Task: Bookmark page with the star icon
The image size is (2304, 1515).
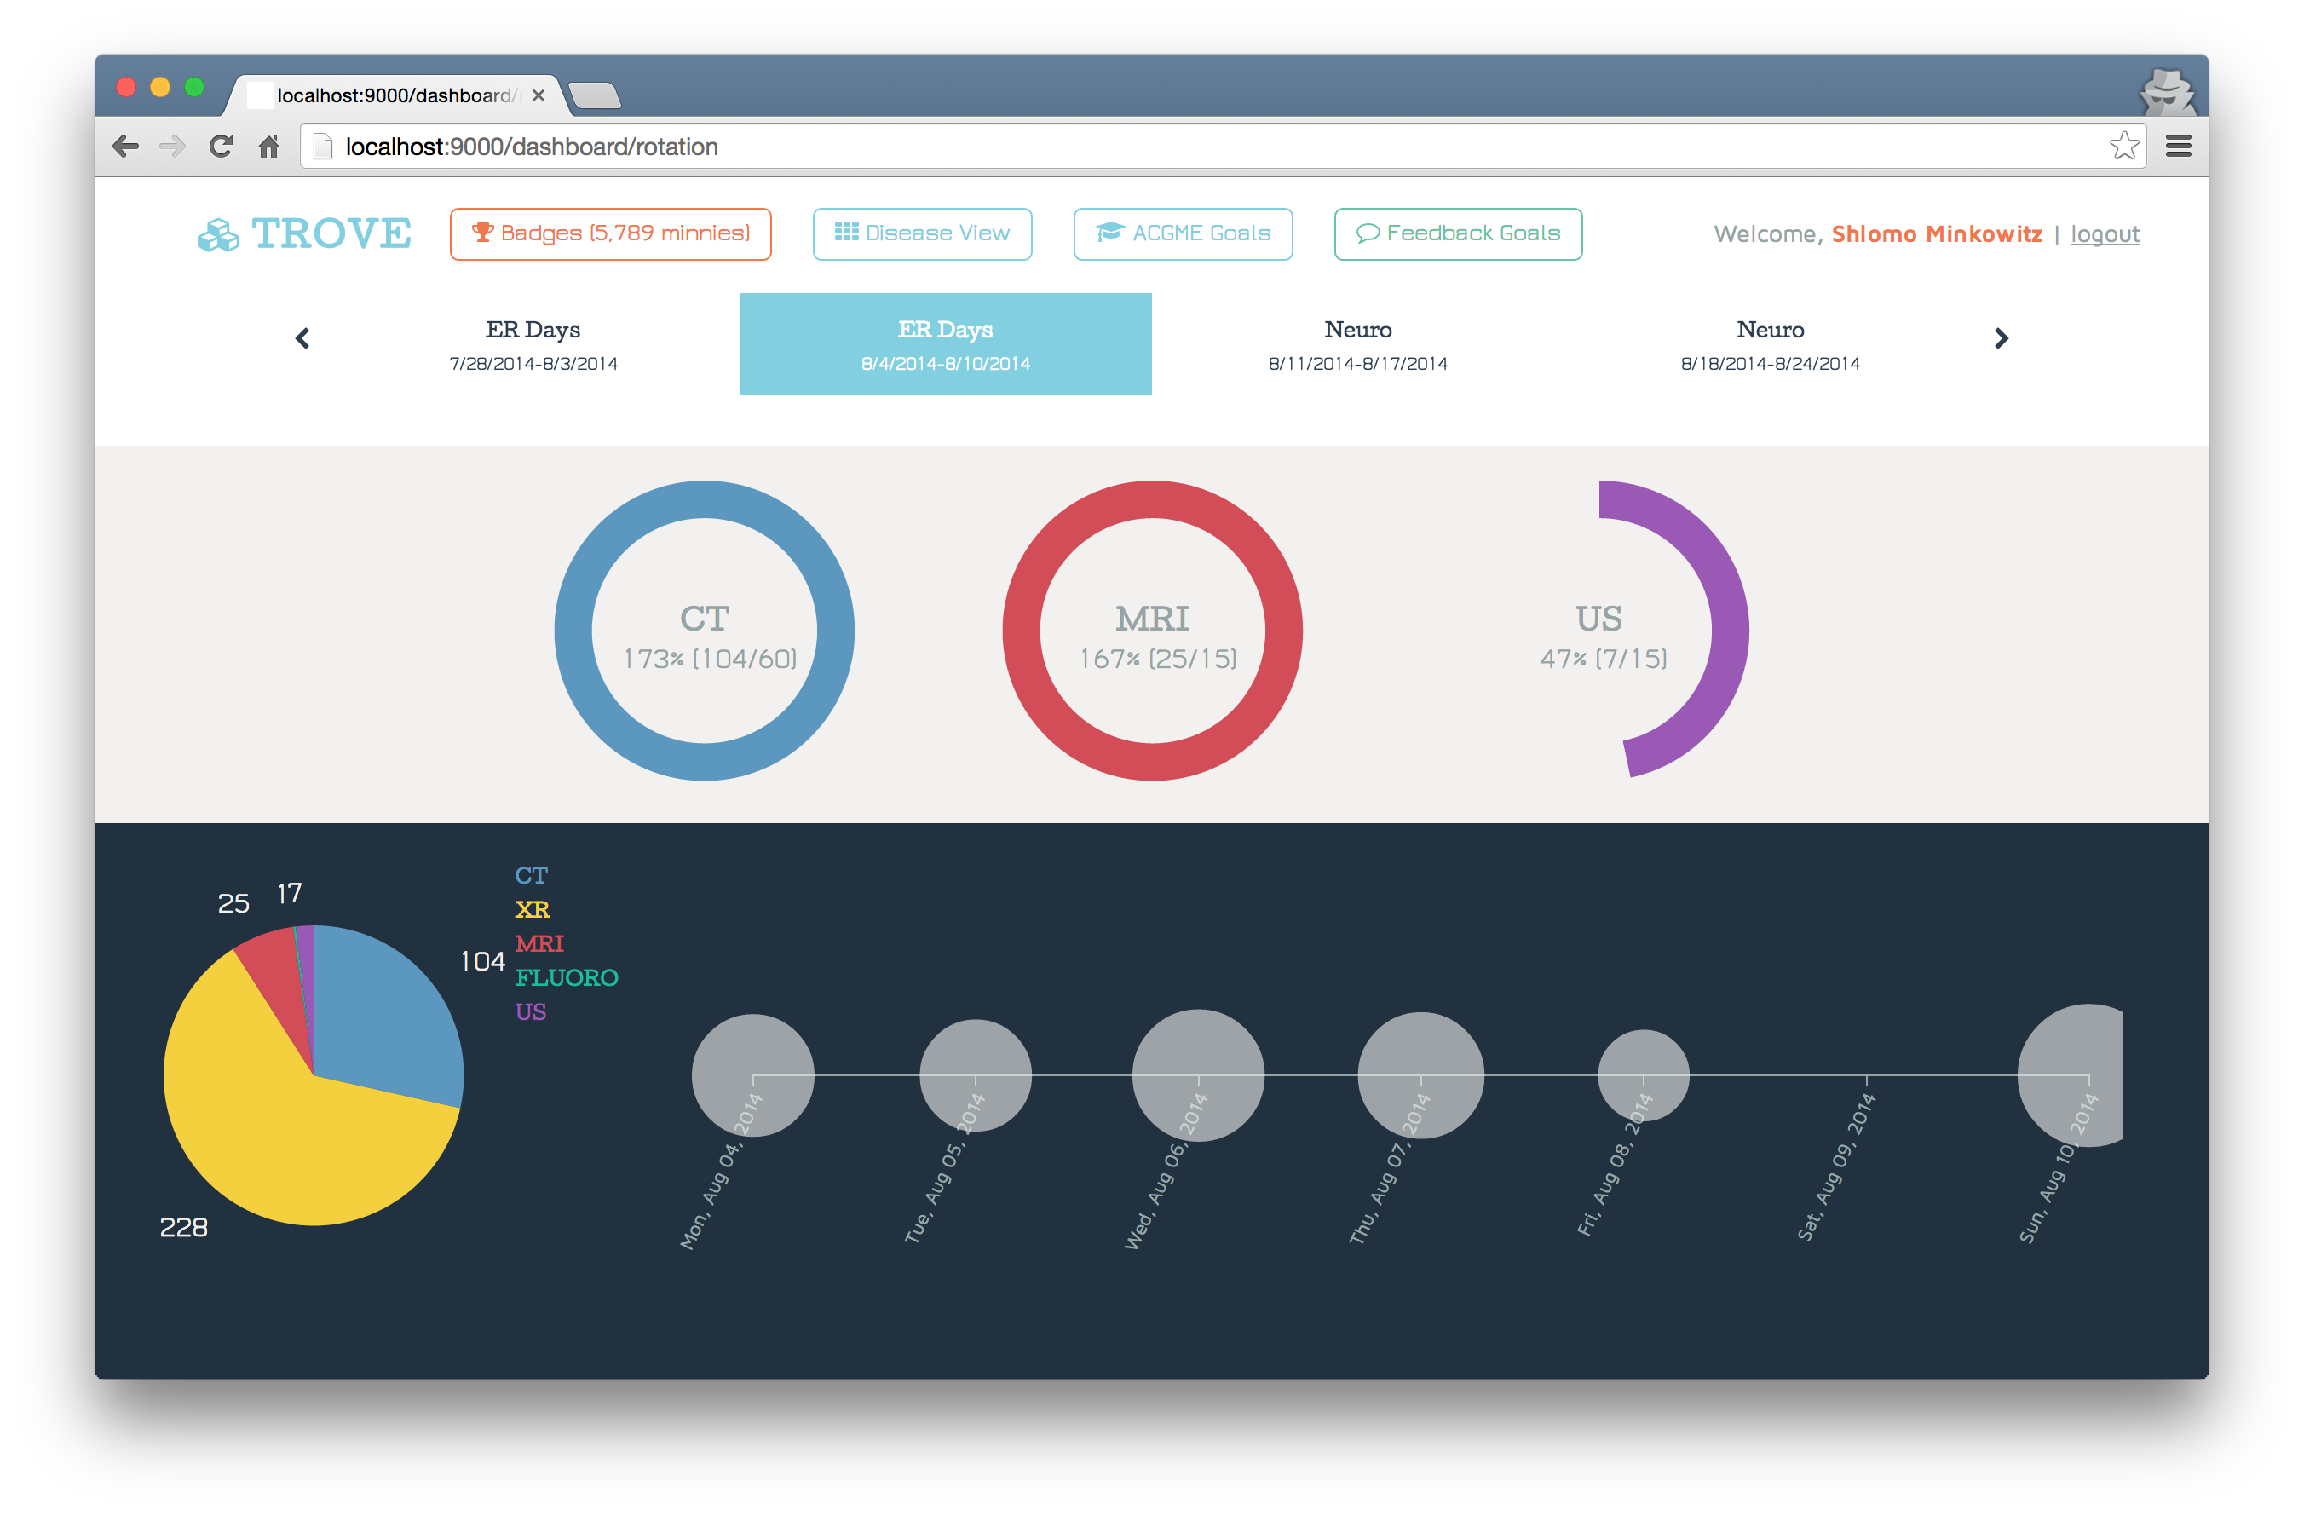Action: [x=2123, y=147]
